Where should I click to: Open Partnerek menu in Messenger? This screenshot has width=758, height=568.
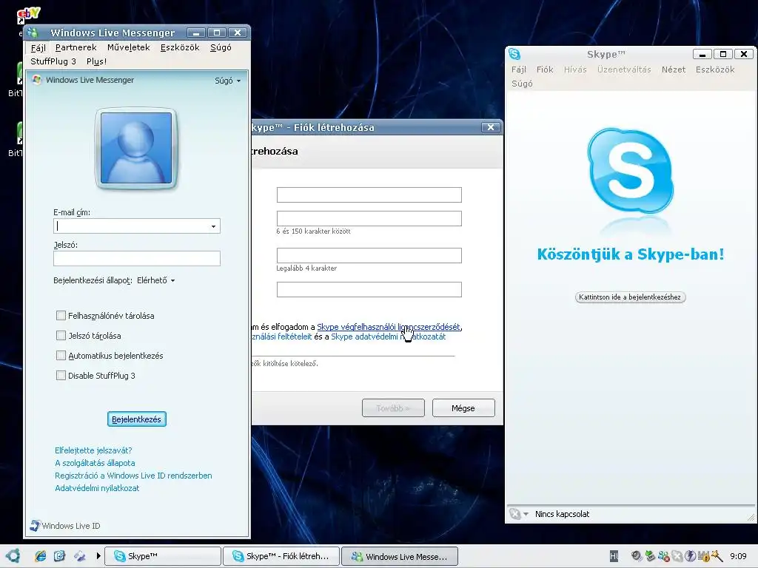(76, 47)
